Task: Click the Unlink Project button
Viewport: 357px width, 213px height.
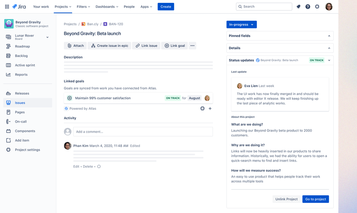Action: pyautogui.click(x=286, y=199)
